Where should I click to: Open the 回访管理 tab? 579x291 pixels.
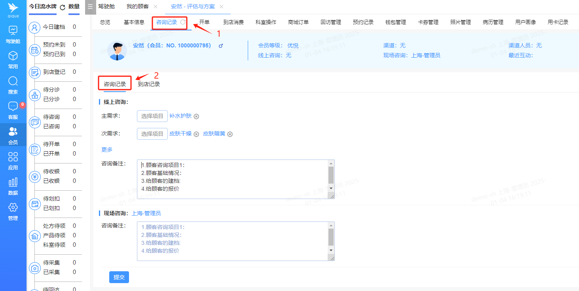[331, 23]
